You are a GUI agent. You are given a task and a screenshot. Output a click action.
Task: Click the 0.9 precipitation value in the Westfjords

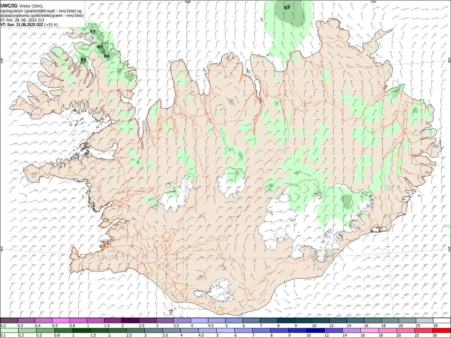[x=84, y=60]
